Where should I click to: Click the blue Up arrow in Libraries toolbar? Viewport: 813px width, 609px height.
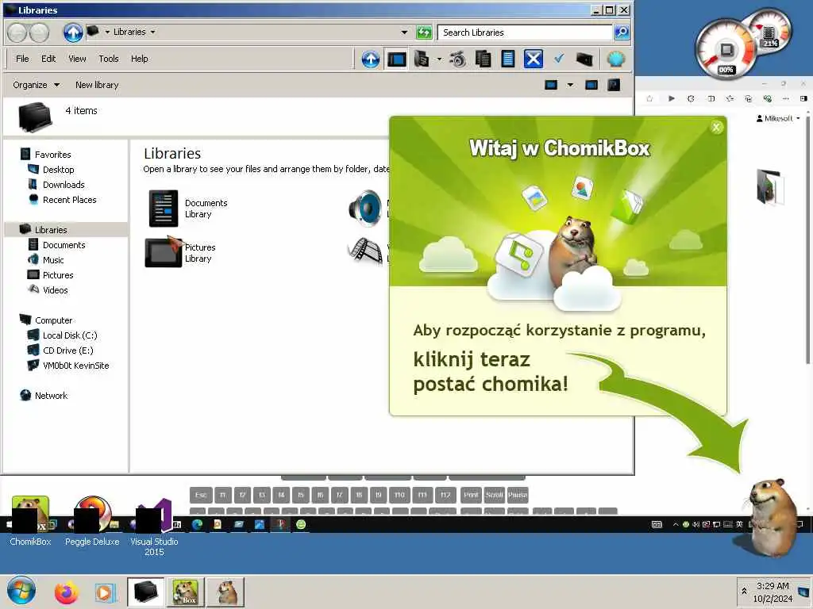pyautogui.click(x=370, y=59)
